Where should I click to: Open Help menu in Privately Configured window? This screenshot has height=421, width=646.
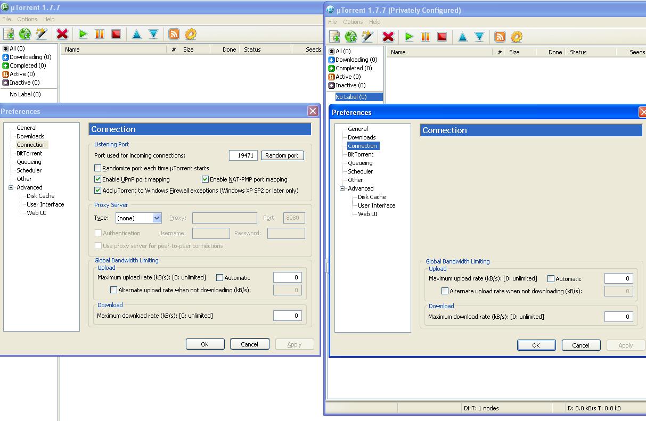(375, 22)
